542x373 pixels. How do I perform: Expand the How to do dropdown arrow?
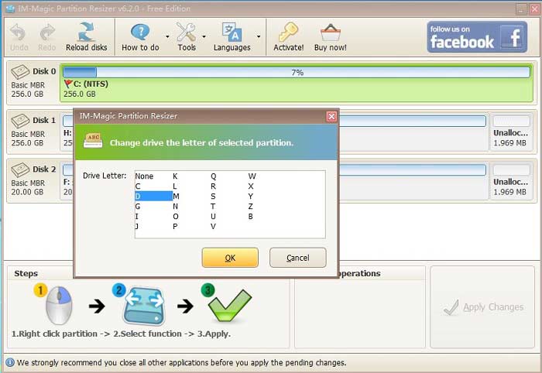coord(167,36)
